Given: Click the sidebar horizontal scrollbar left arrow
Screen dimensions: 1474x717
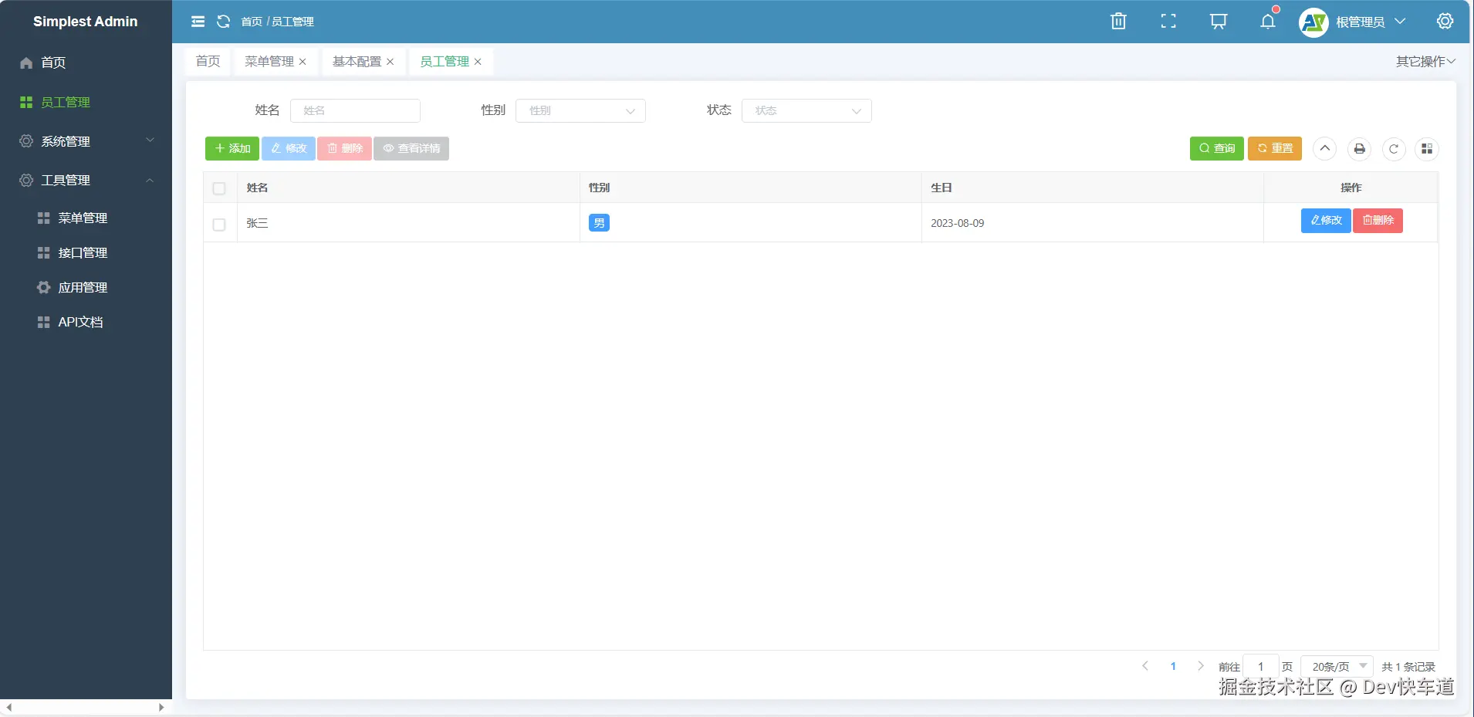Looking at the screenshot, I should coord(9,708).
